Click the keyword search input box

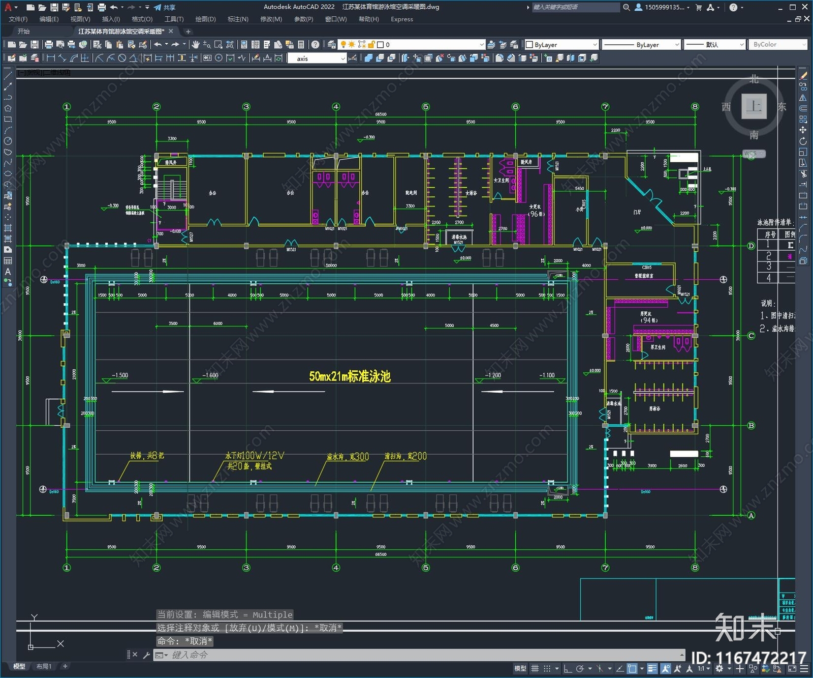pos(576,7)
